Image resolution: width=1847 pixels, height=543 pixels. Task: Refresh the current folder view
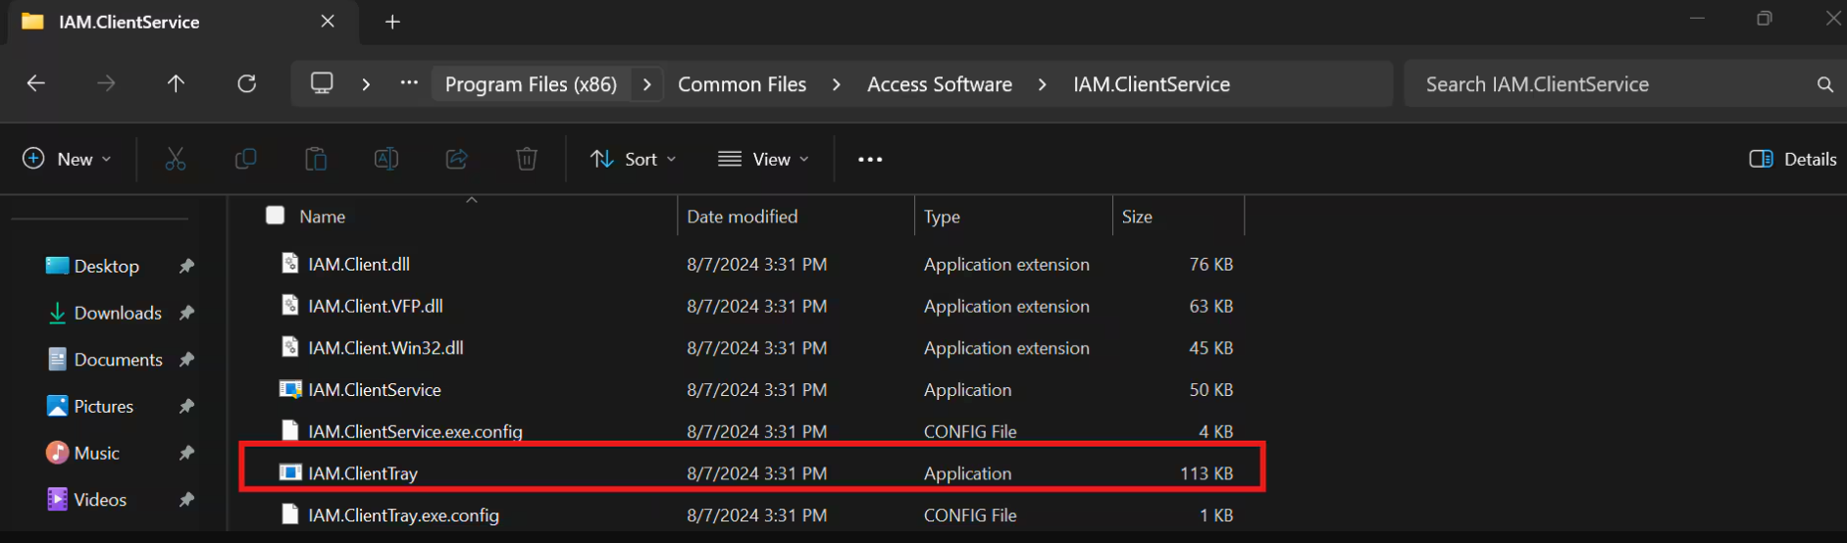[247, 84]
